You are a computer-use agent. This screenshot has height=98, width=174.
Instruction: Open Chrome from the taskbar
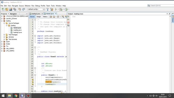point(16,96)
